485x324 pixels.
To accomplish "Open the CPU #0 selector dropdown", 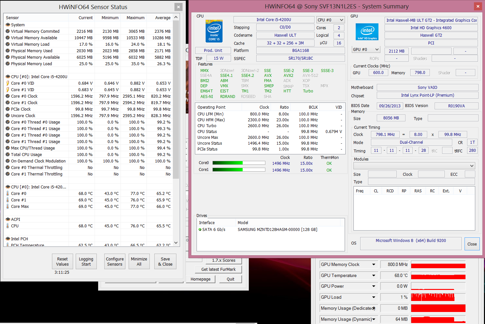I will (x=330, y=20).
